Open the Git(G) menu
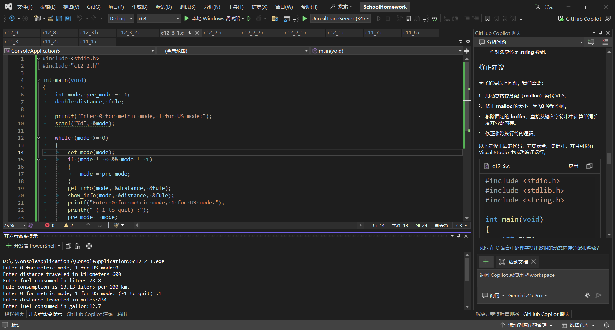Screen dimensions: 615x330 [94, 7]
